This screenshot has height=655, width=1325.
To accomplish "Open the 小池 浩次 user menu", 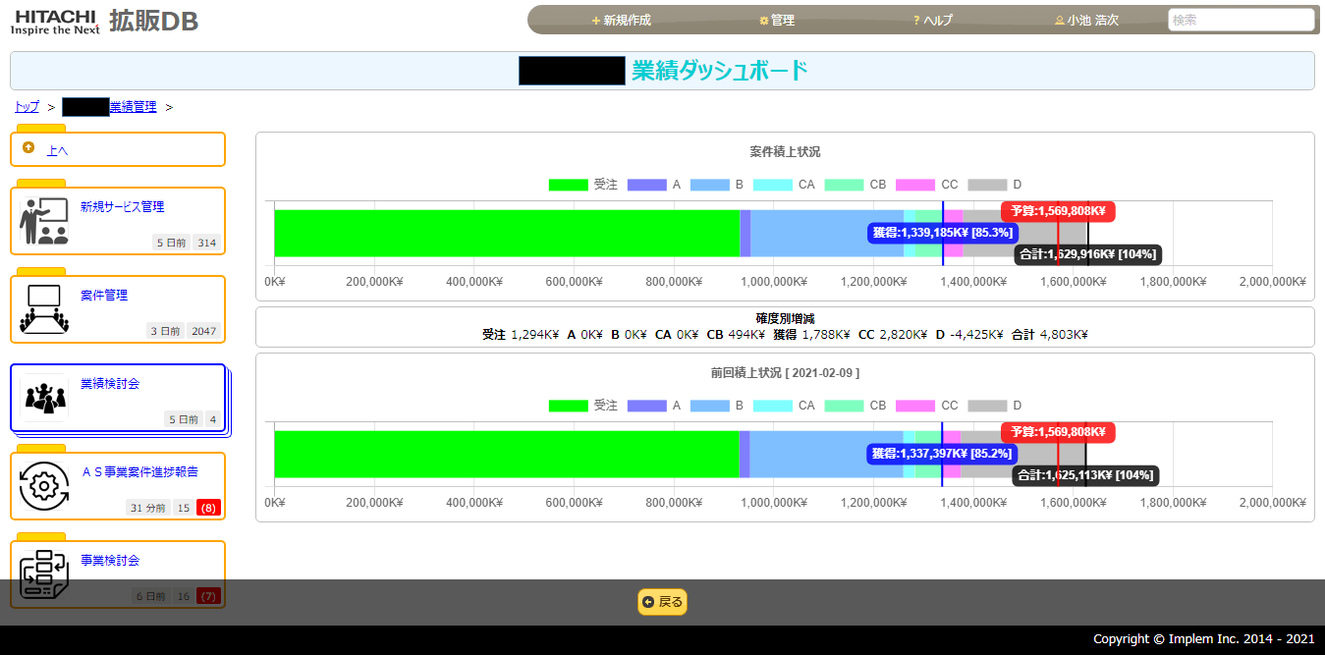I will (x=1086, y=20).
